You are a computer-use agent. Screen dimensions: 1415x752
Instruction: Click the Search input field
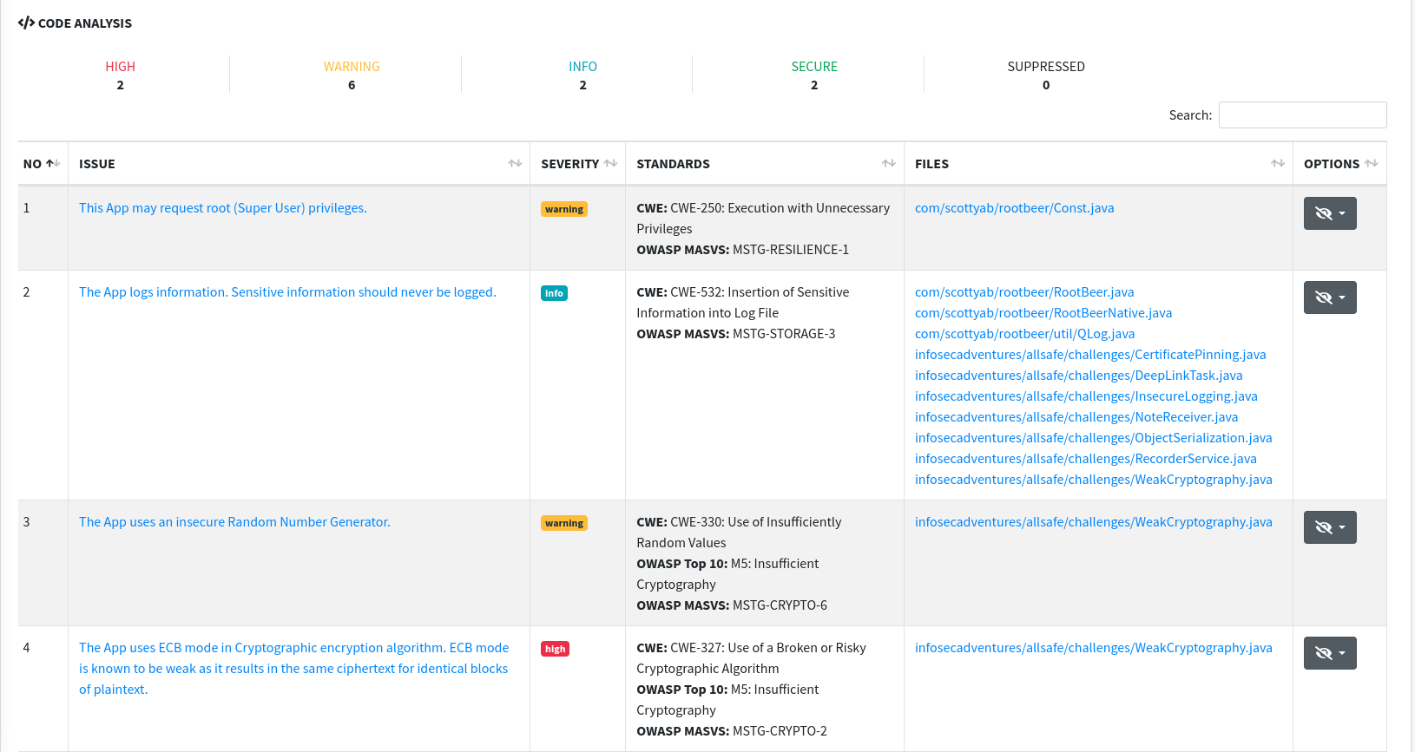(1302, 115)
